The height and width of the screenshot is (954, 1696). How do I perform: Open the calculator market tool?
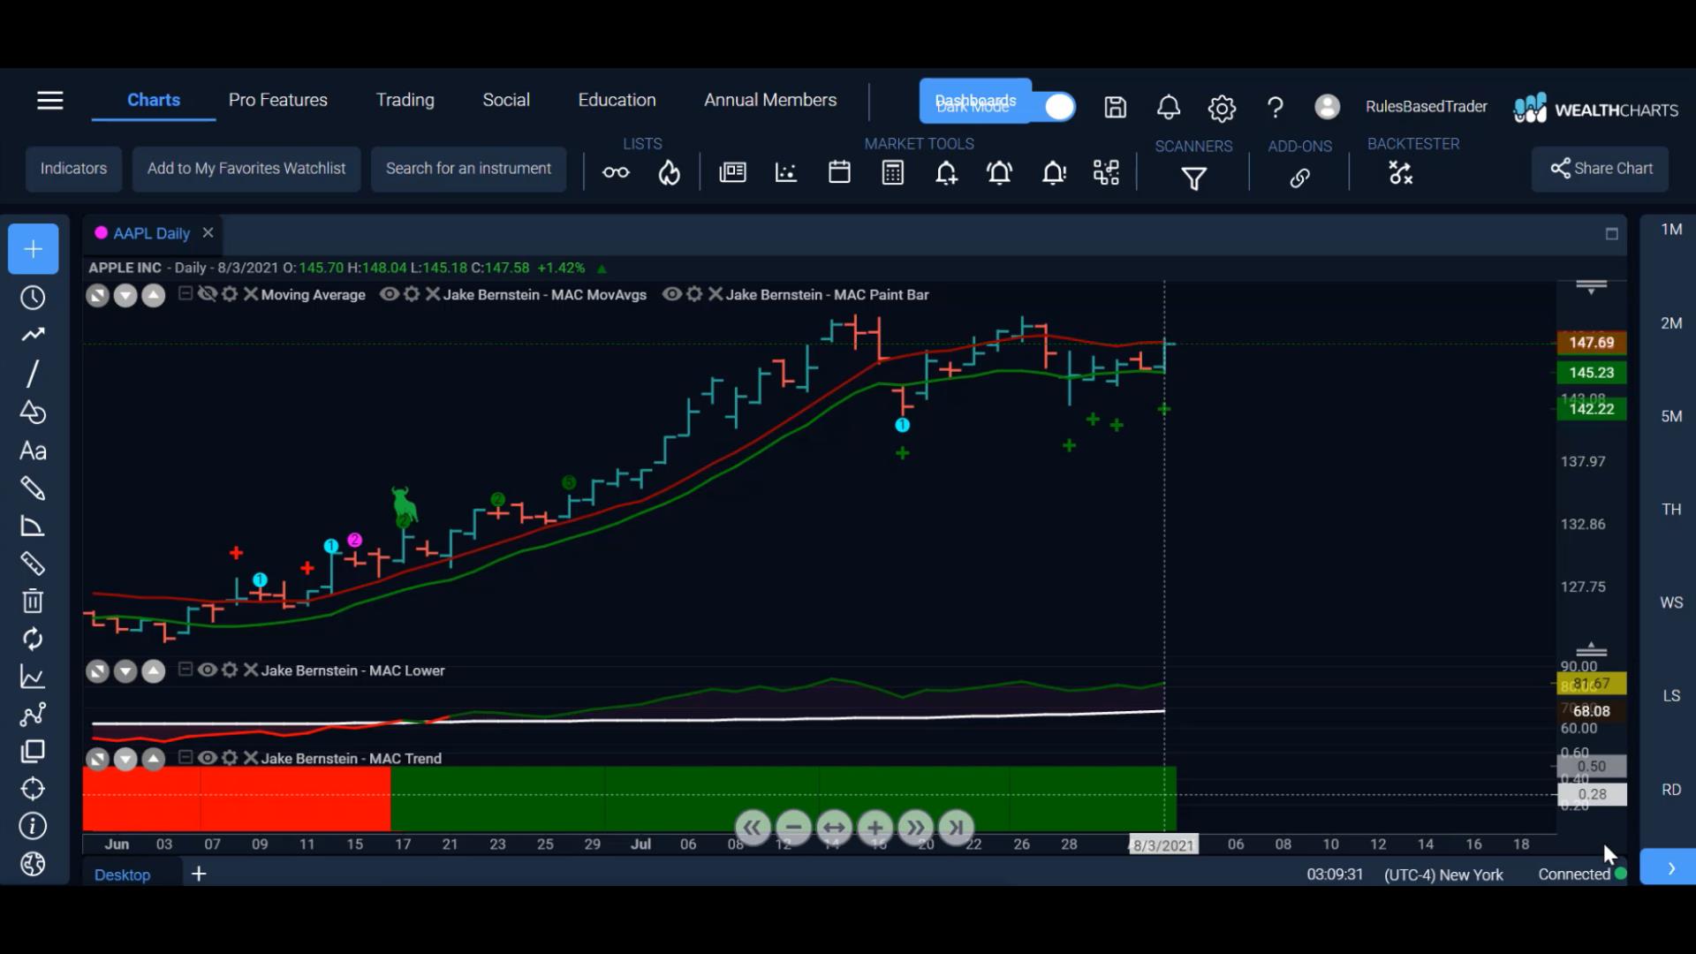click(893, 172)
